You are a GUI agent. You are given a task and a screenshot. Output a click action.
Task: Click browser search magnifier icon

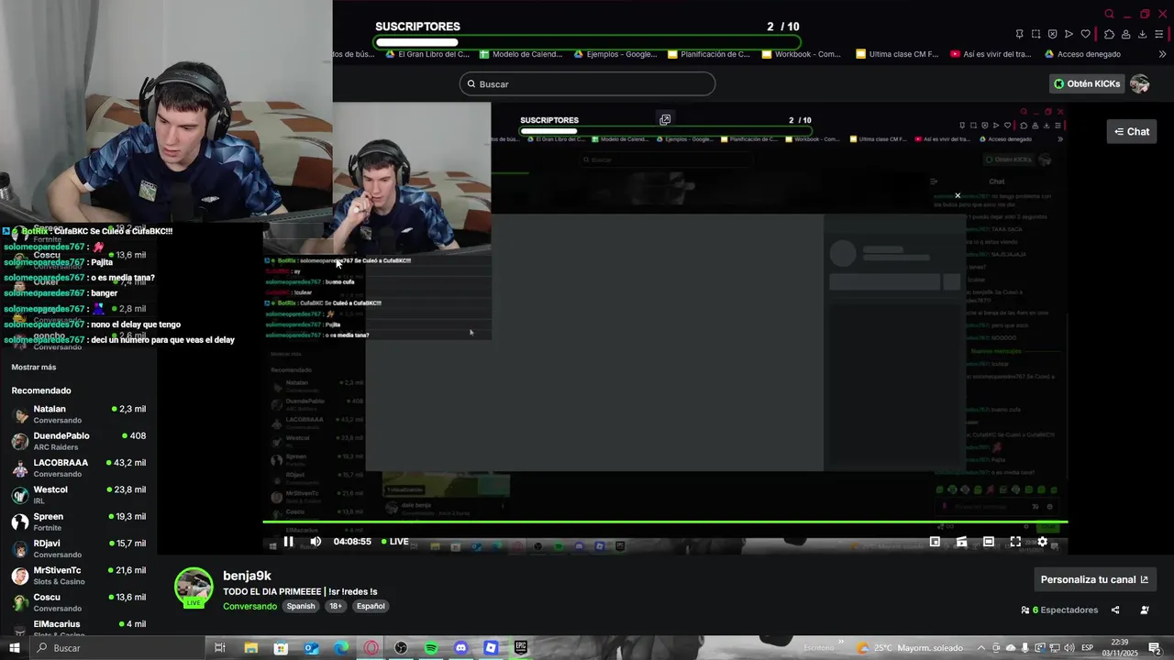tap(1109, 14)
